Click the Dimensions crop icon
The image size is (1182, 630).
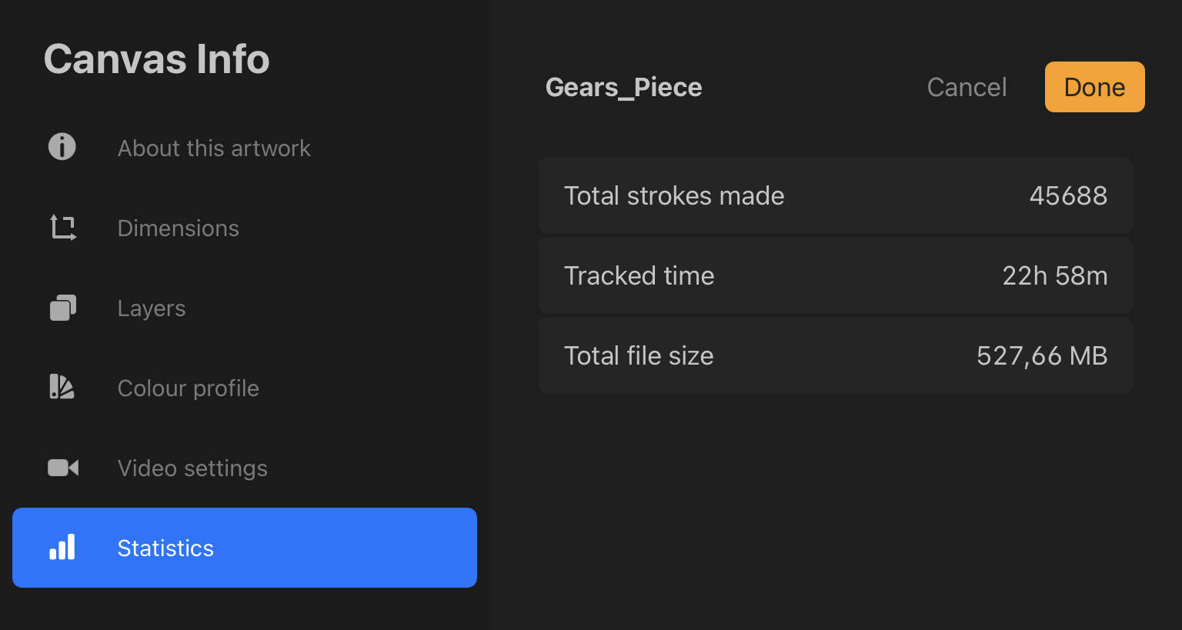[x=63, y=228]
